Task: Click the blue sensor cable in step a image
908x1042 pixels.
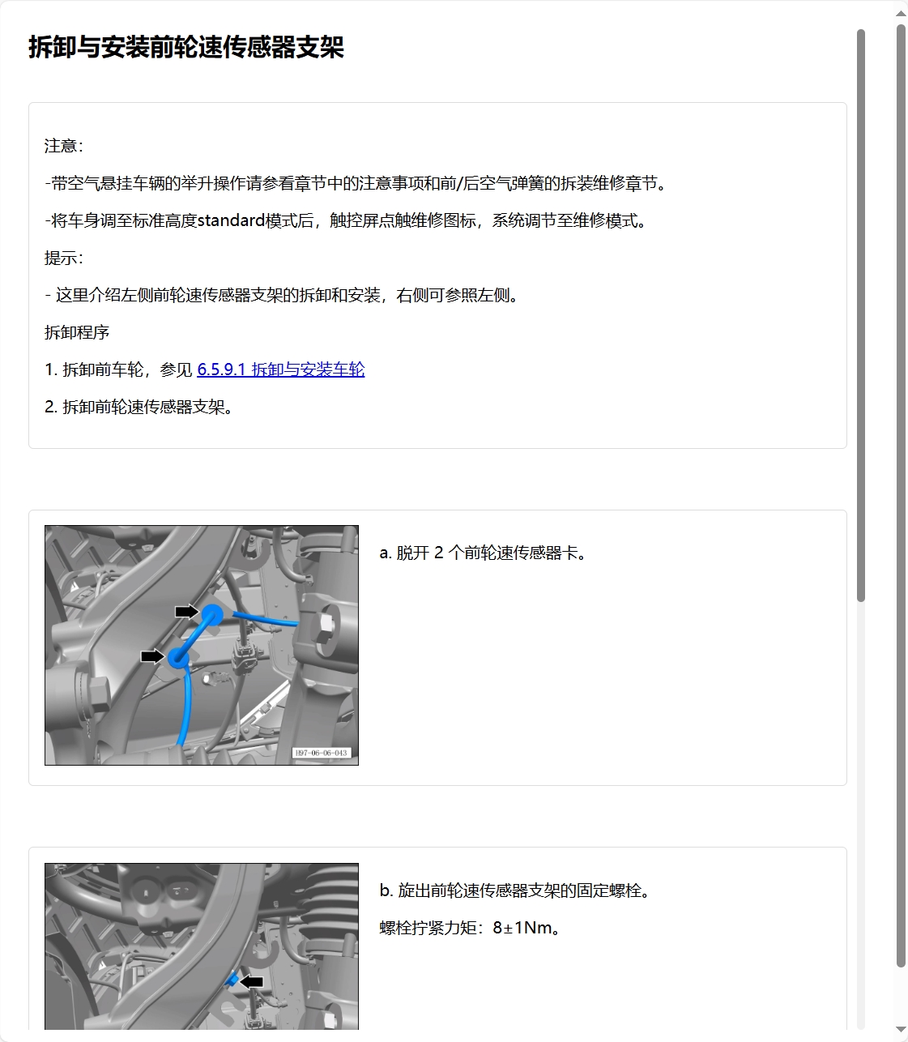Action: tap(186, 705)
